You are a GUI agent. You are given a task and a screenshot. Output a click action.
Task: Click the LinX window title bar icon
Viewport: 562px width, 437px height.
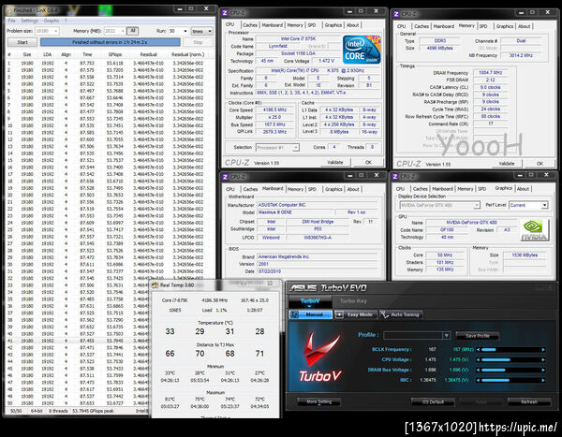(x=9, y=10)
